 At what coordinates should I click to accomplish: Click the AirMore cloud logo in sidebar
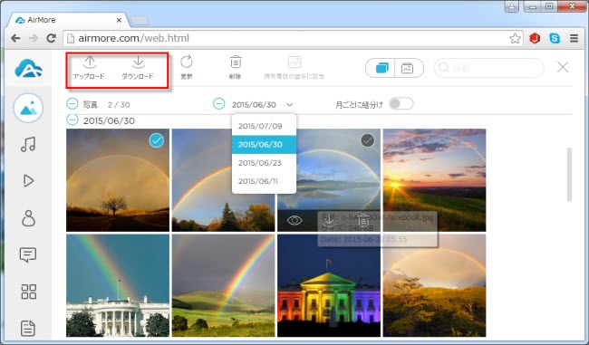point(29,68)
